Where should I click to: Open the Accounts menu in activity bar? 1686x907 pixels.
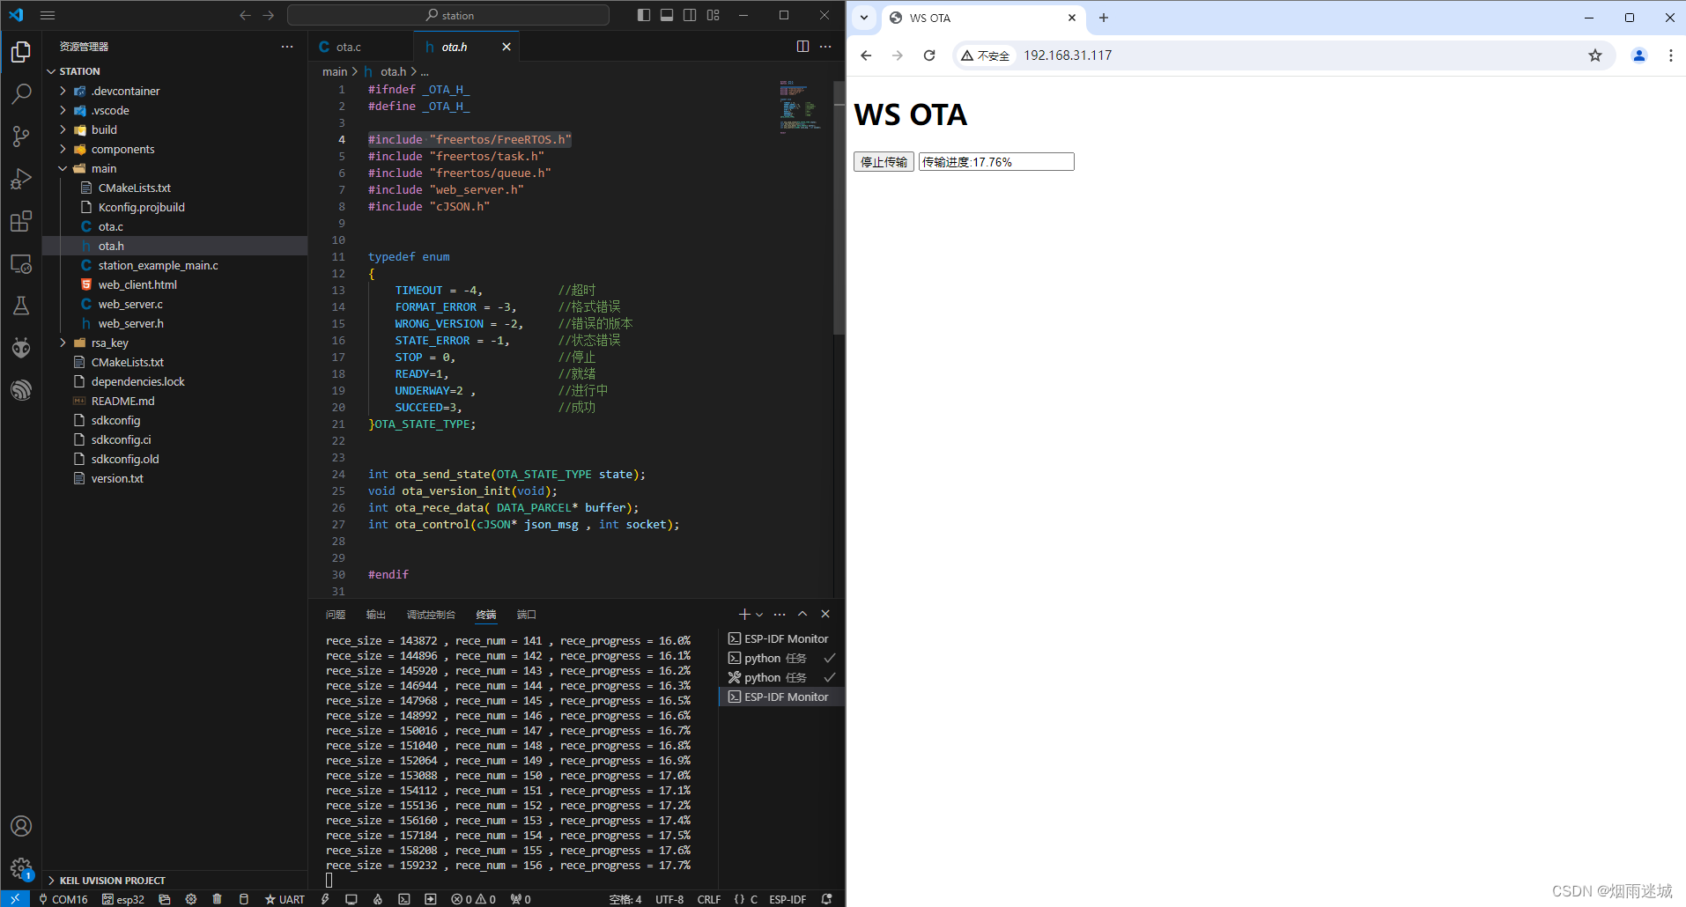tap(21, 826)
